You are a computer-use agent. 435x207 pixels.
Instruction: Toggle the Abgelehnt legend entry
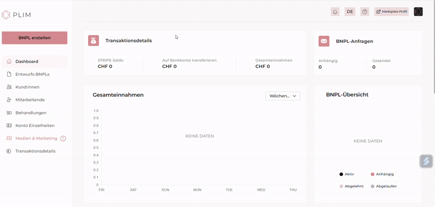tap(351, 186)
